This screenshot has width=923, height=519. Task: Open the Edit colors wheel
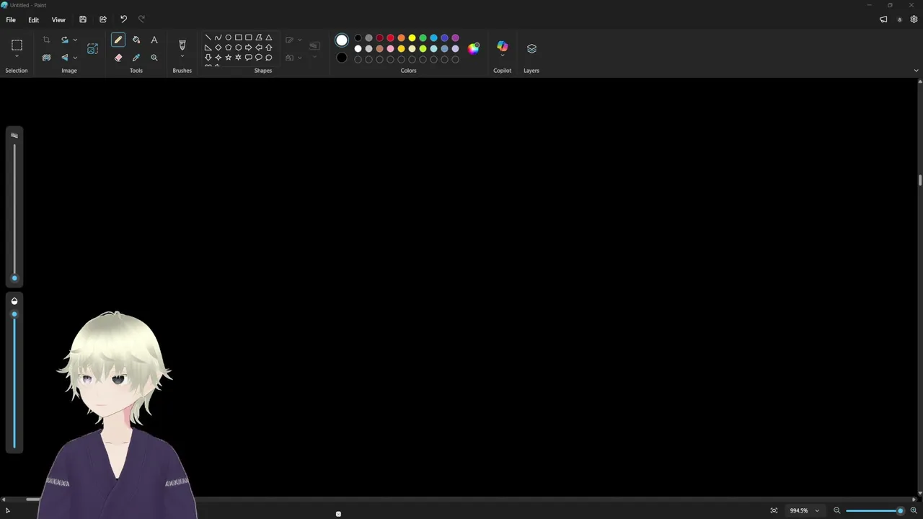(x=473, y=48)
